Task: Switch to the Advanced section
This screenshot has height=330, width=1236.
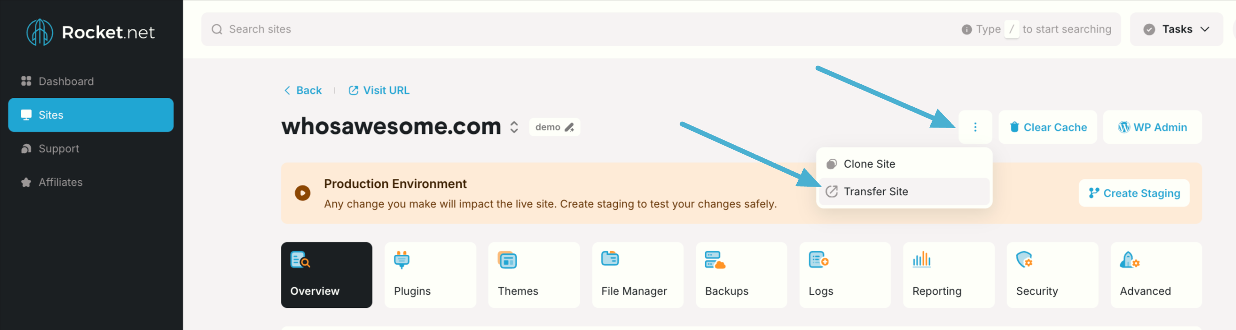Action: (1155, 275)
